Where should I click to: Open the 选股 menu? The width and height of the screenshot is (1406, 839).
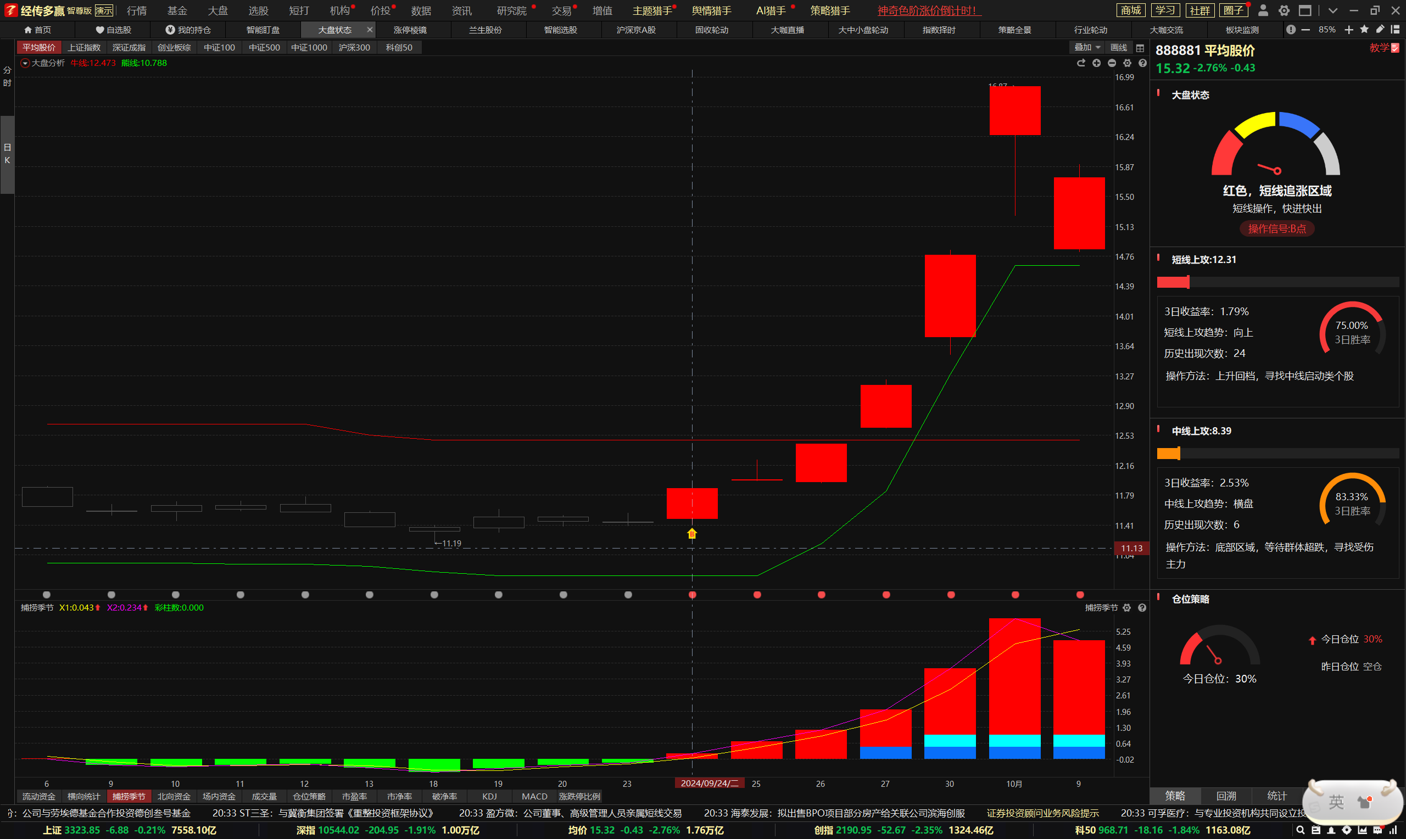point(258,10)
